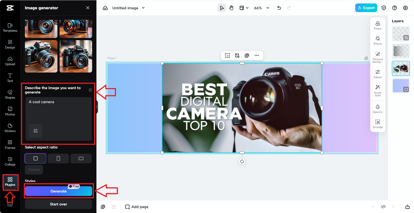Image resolution: width=414 pixels, height=213 pixels.
Task: Click the add reference image button
Action: tap(36, 131)
